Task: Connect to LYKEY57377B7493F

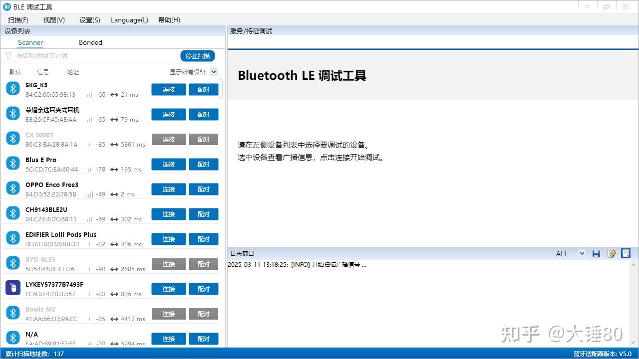Action: point(169,289)
